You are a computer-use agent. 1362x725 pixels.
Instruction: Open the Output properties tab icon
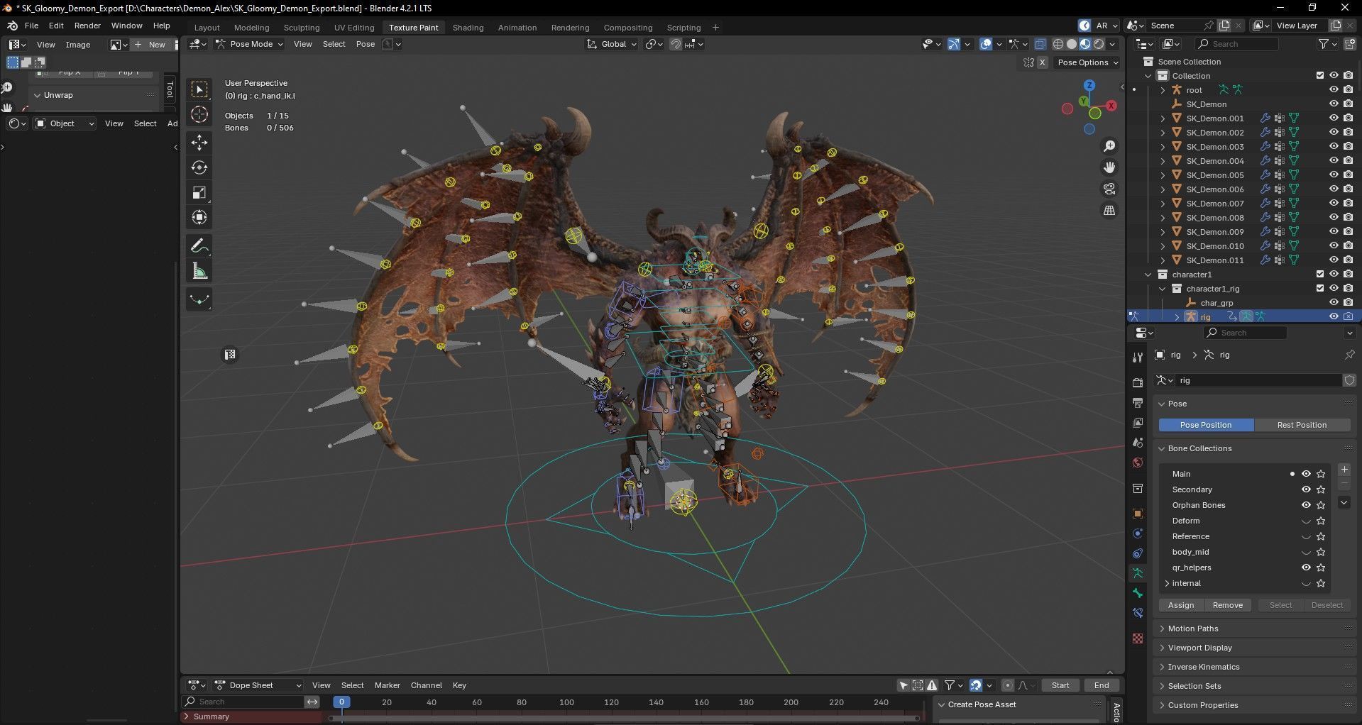click(x=1138, y=402)
